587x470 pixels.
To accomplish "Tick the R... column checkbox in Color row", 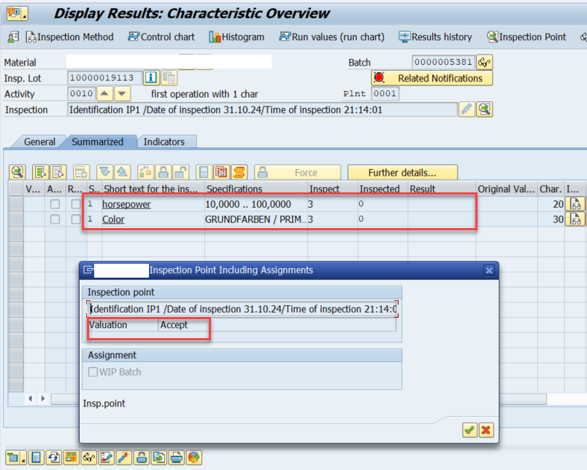I will coord(76,219).
